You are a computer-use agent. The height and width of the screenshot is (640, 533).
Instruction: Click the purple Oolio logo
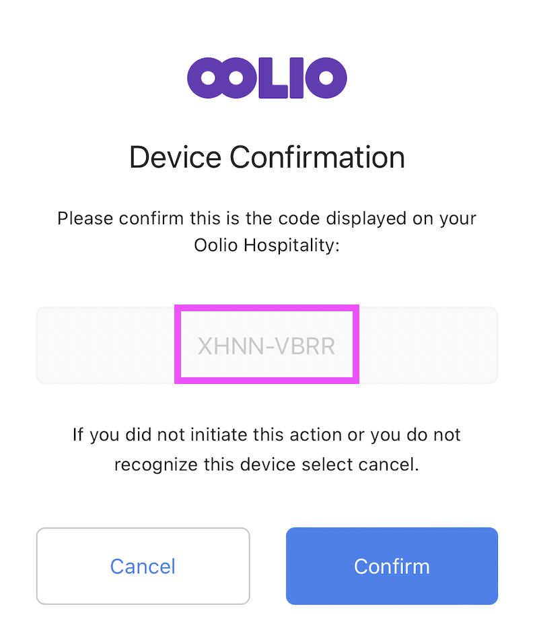pyautogui.click(x=266, y=78)
